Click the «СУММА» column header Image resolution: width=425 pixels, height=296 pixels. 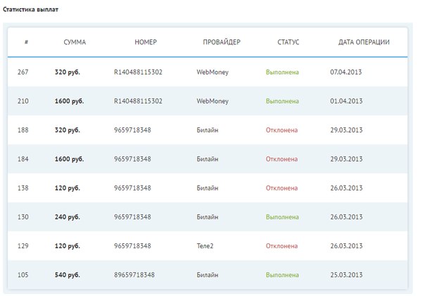point(75,42)
